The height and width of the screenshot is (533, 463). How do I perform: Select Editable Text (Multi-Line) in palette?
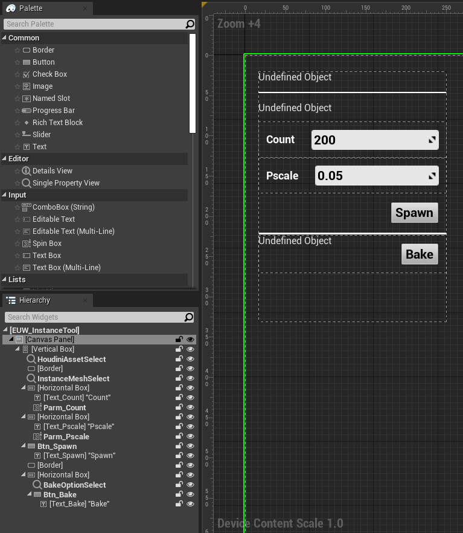[x=73, y=231]
